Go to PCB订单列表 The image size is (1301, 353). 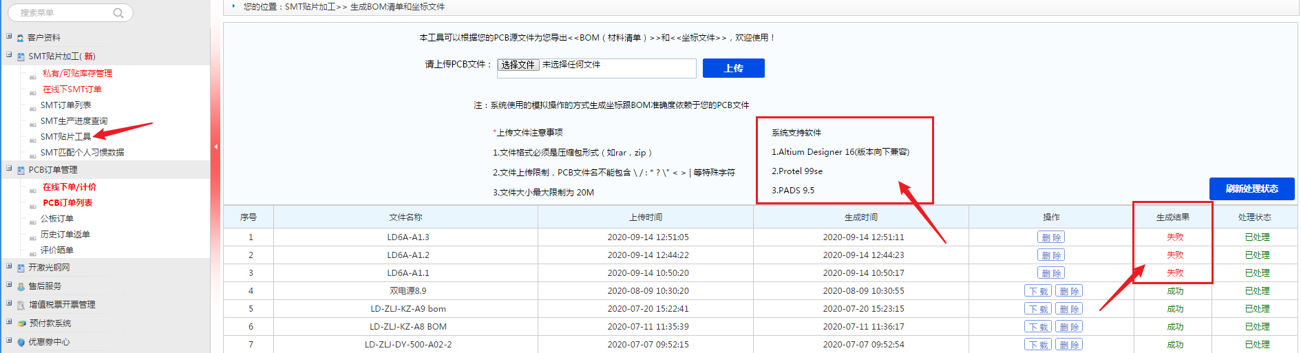click(x=67, y=203)
